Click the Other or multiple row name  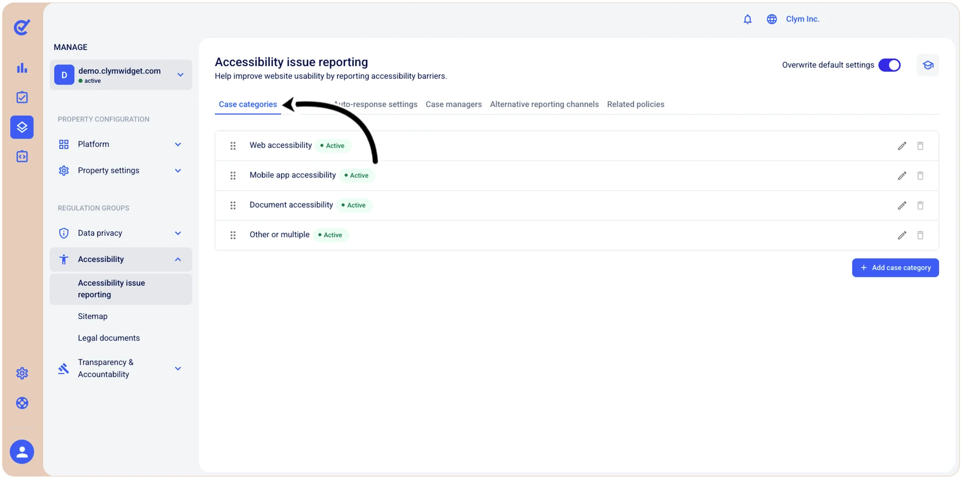tap(280, 235)
